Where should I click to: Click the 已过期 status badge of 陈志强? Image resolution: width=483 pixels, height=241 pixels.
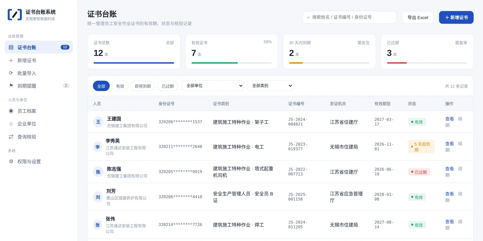[419, 172]
